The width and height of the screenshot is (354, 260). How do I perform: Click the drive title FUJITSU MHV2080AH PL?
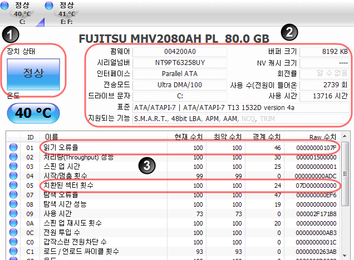(174, 39)
